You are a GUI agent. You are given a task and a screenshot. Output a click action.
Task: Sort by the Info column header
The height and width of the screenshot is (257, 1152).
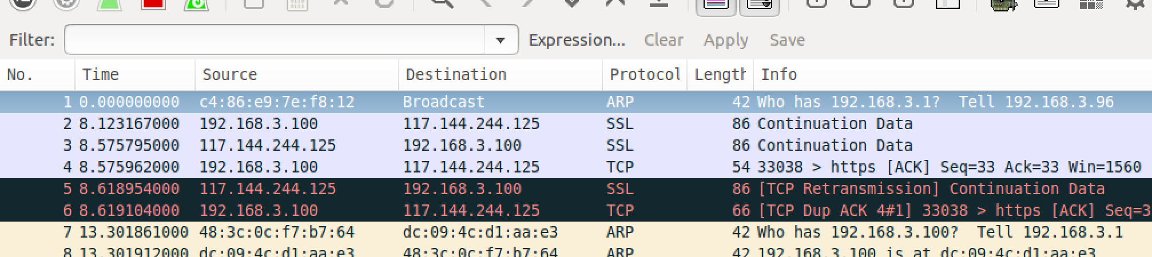coord(952,75)
